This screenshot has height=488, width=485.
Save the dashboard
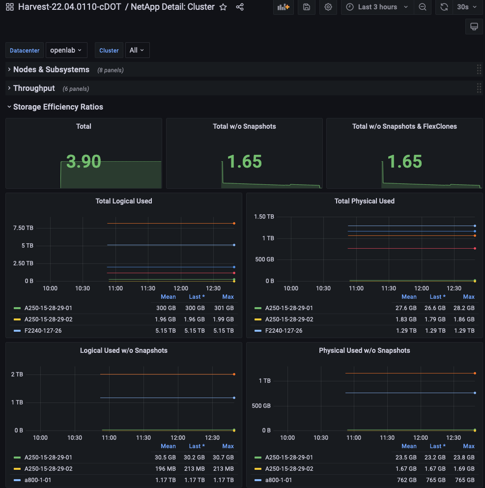[x=306, y=7]
